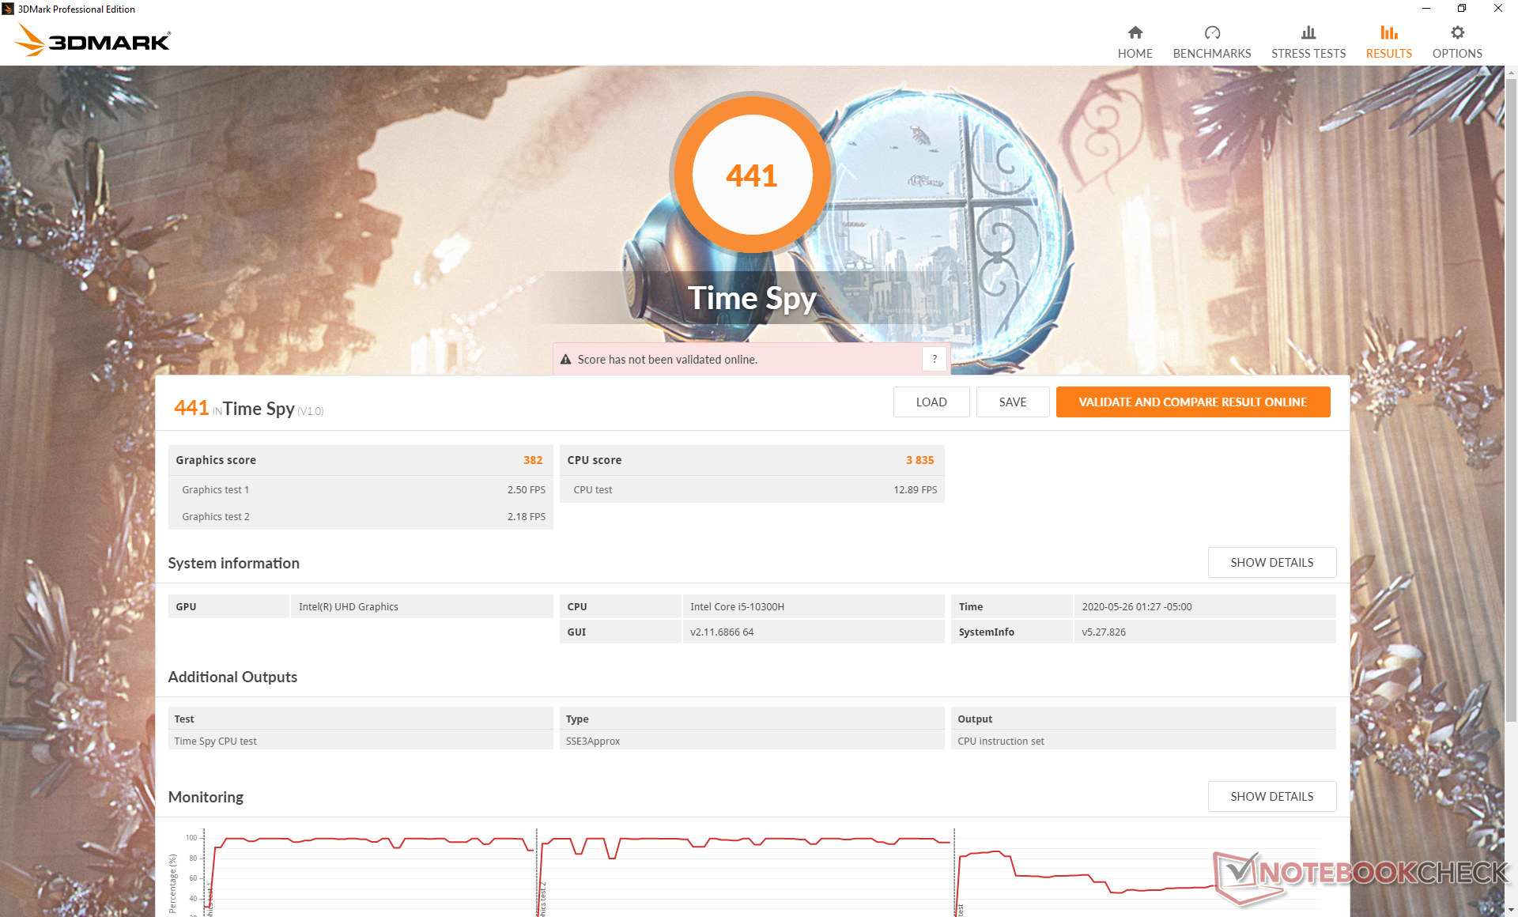This screenshot has height=917, width=1518.
Task: Open the Home icon tab
Action: click(x=1135, y=33)
